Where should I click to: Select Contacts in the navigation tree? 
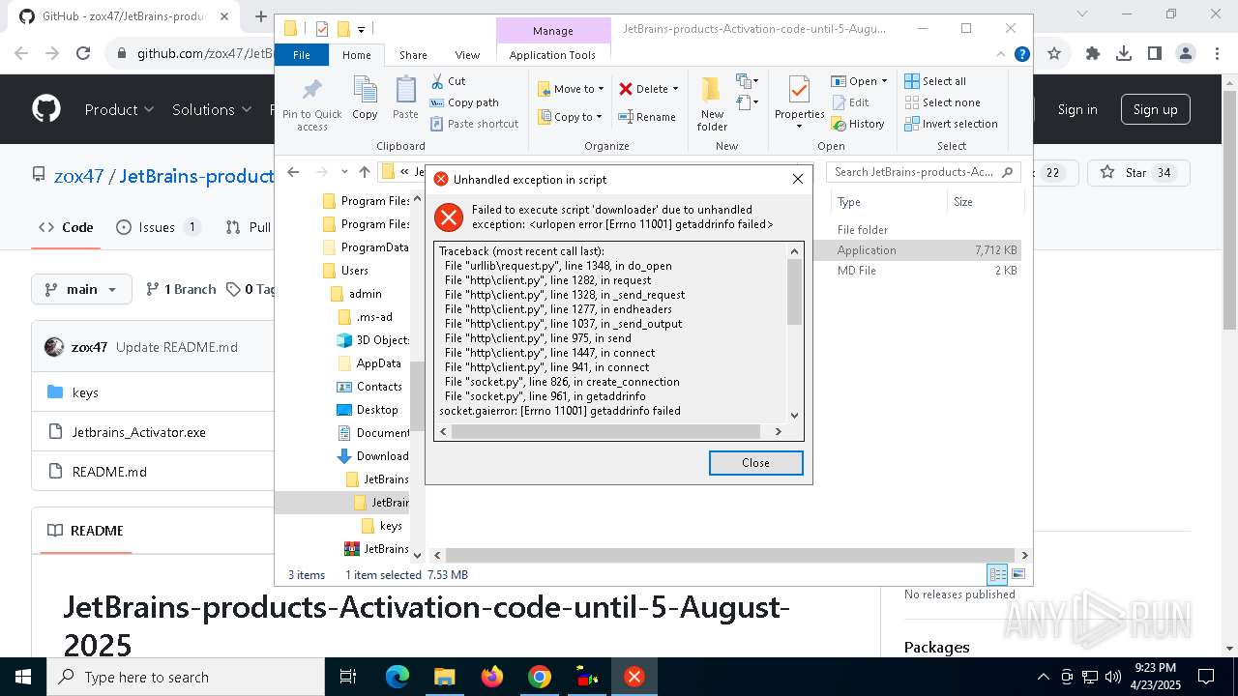click(x=368, y=387)
